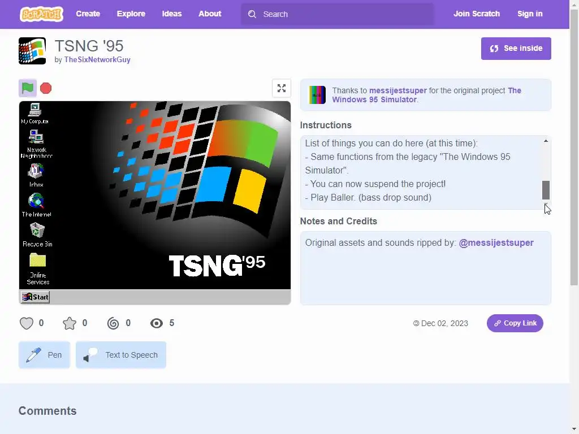Open The Windows 95 Simulator project link
This screenshot has height=434, width=579.
(426, 95)
